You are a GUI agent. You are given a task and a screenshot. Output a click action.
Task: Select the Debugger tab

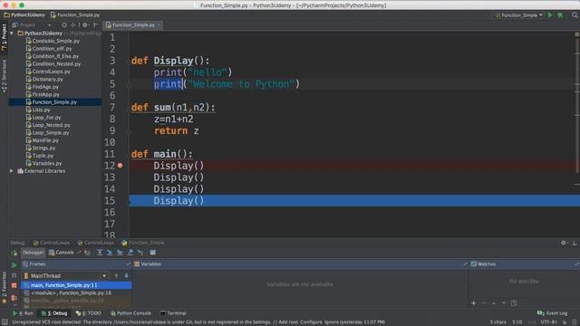tap(34, 253)
